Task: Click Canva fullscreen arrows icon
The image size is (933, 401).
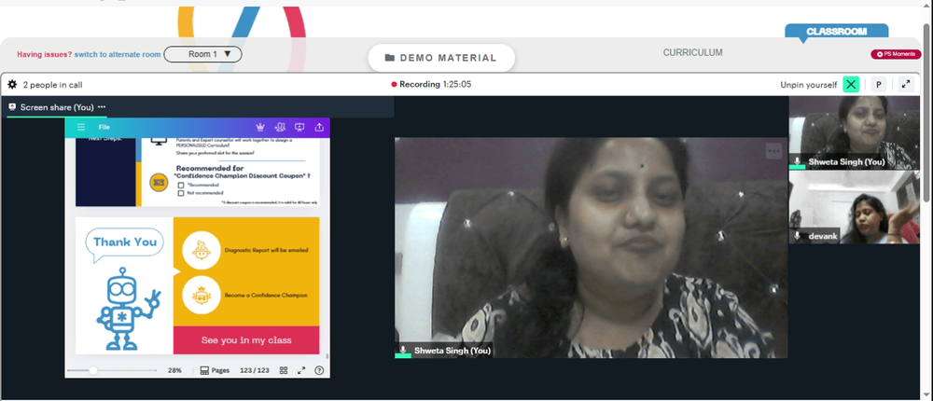Action: 301,370
